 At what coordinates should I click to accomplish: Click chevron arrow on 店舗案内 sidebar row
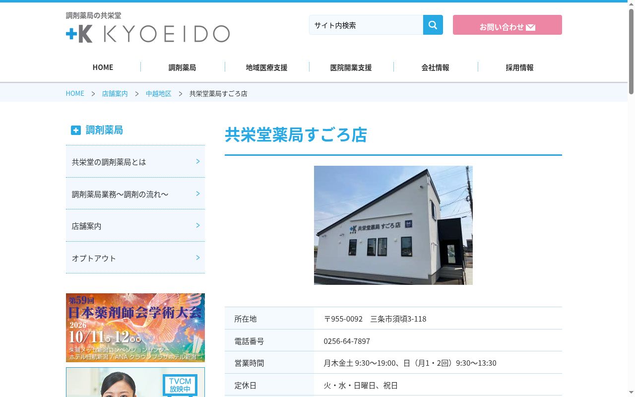[197, 225]
